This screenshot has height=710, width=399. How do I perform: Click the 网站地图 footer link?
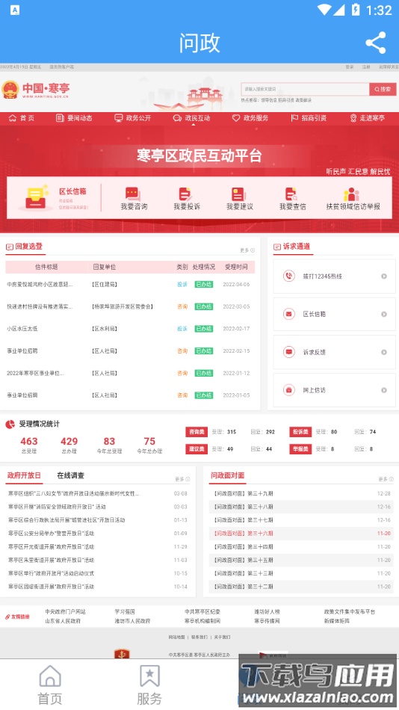click(x=176, y=637)
